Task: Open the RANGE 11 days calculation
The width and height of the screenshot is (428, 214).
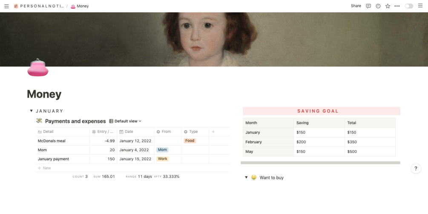Action: point(139,176)
